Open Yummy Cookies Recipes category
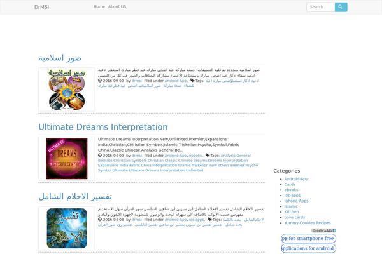 pyautogui.click(x=308, y=223)
